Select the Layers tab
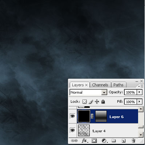The width and height of the screenshot is (145, 145). [x=78, y=85]
